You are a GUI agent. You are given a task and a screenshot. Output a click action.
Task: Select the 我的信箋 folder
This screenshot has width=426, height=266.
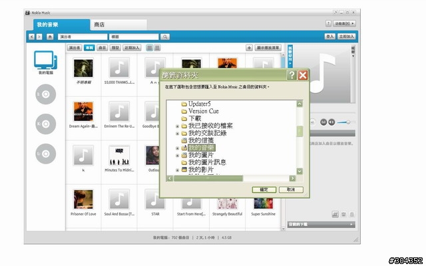coord(198,140)
